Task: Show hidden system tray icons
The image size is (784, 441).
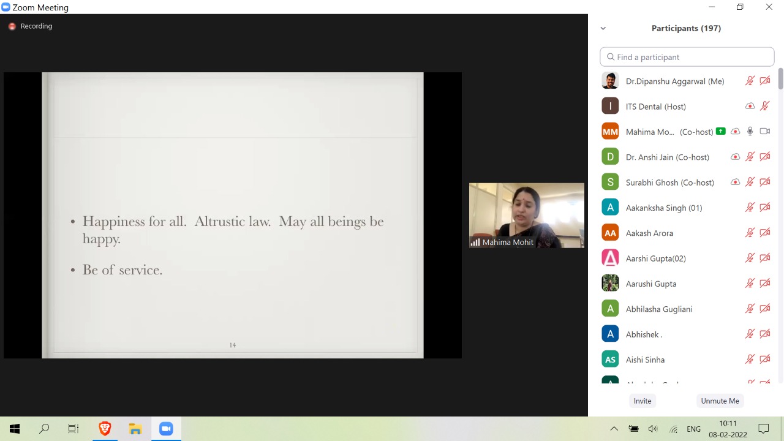Action: [x=614, y=429]
